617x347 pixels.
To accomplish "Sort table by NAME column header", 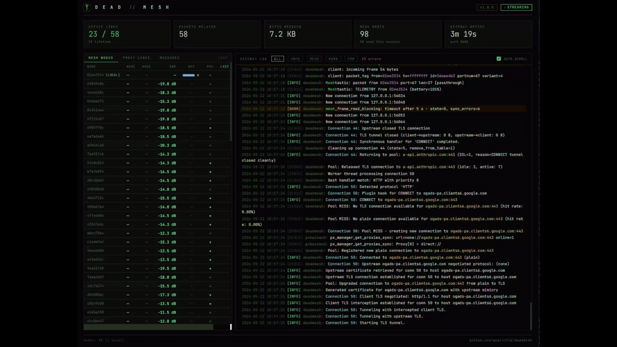I will [x=130, y=66].
